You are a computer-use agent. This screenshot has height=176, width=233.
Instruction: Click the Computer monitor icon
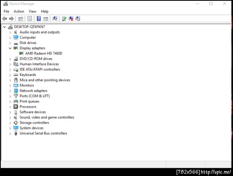coord(16,37)
